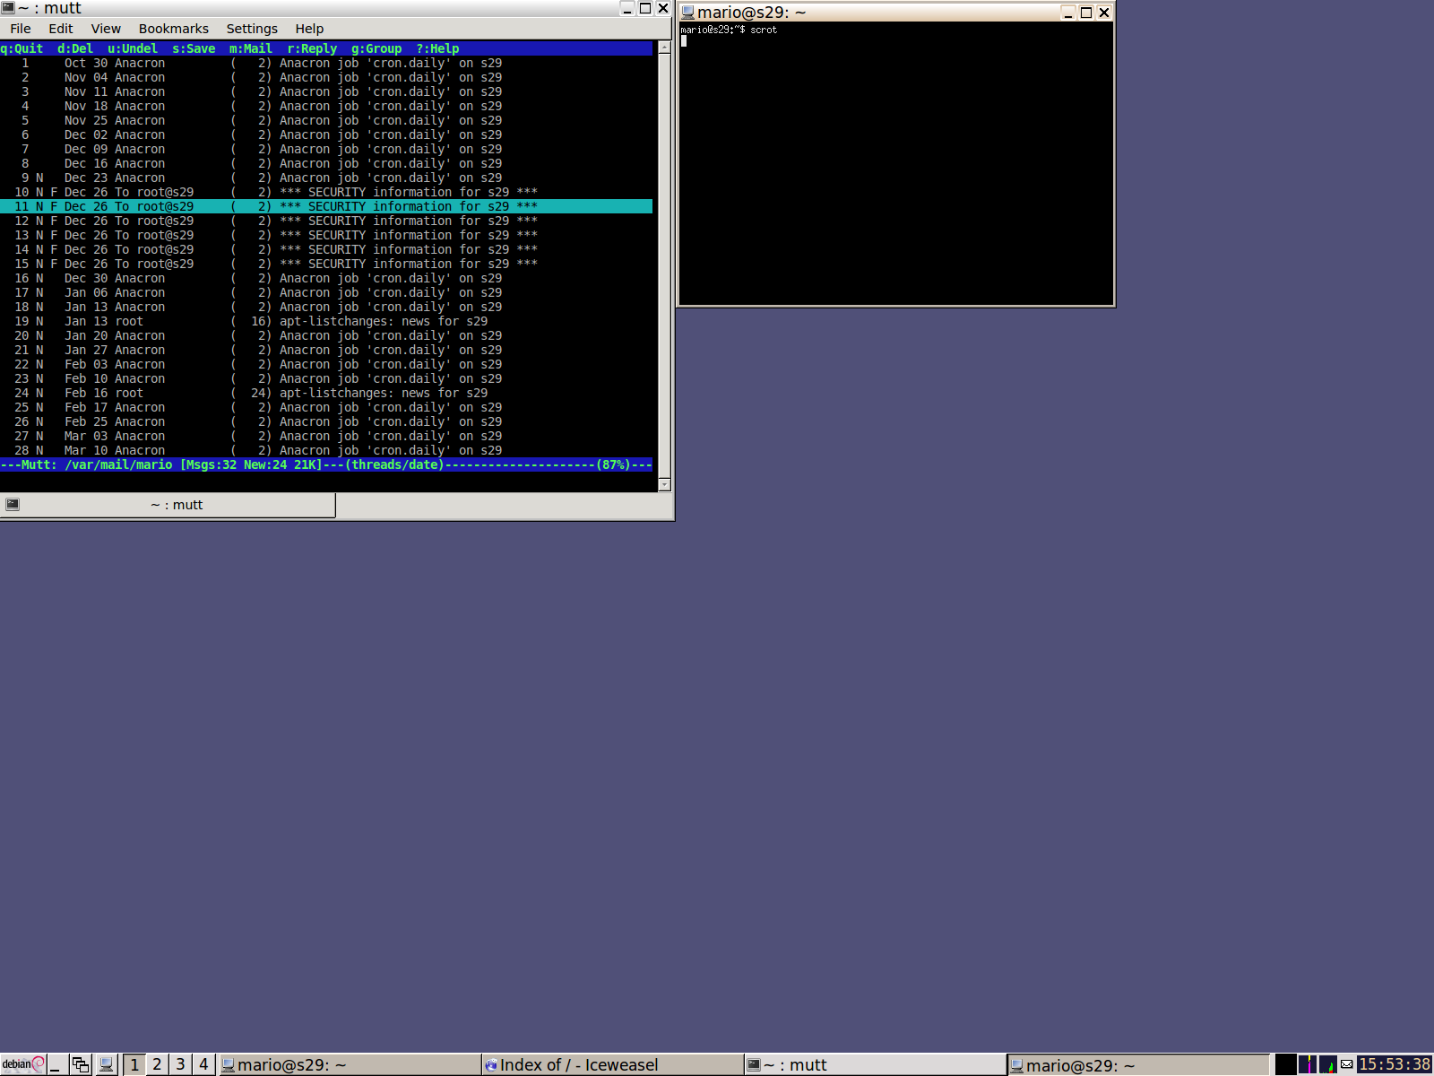The width and height of the screenshot is (1434, 1076).
Task: Open the window list icon in taskbar
Action: tap(81, 1064)
